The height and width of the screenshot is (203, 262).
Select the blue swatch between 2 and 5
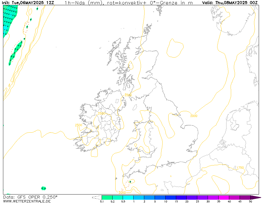click(x=149, y=198)
